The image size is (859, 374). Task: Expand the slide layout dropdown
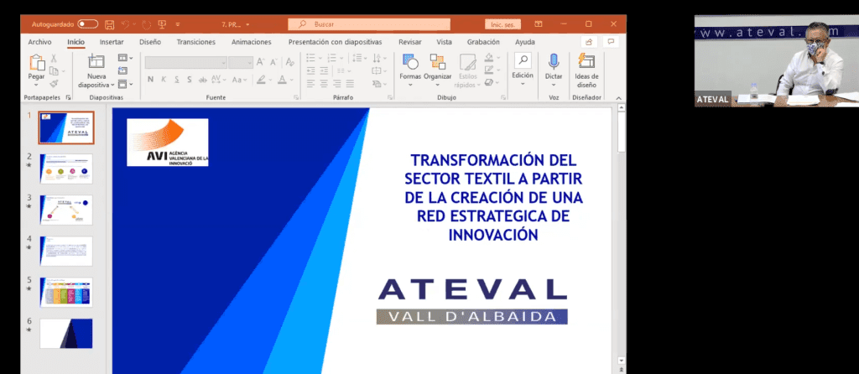point(124,58)
